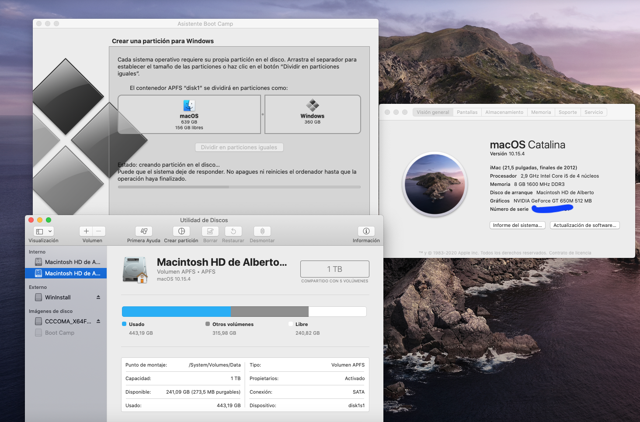
Task: Select the non-highlighted Macintosh HD de A... volume
Action: tap(66, 262)
